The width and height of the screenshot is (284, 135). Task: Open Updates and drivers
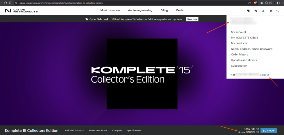tap(244, 60)
